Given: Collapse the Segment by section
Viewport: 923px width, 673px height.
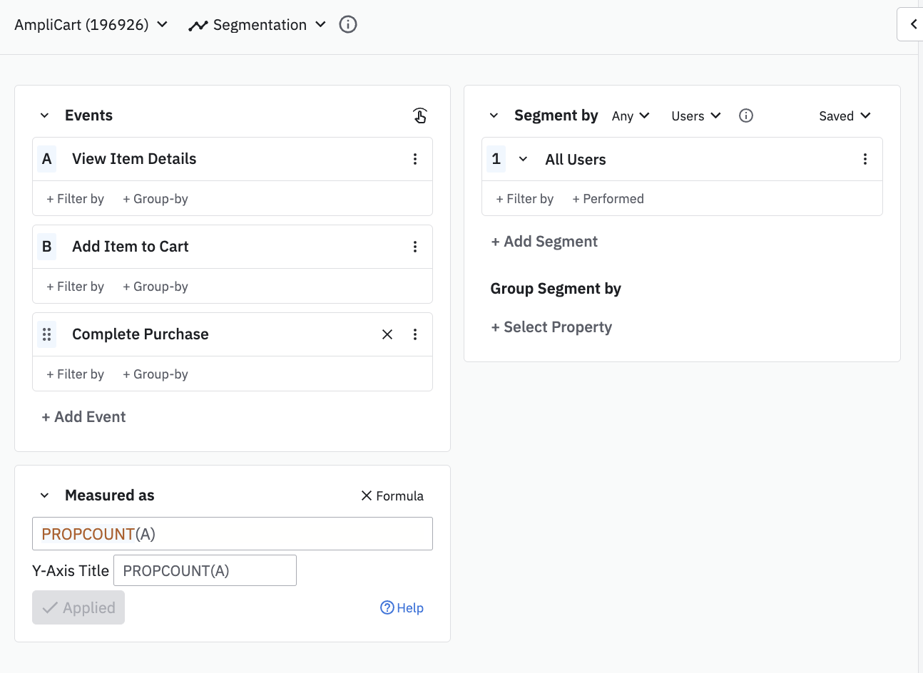Looking at the screenshot, I should [x=494, y=115].
